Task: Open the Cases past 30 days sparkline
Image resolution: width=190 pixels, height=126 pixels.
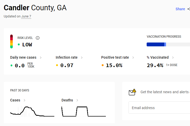Action: click(32, 111)
